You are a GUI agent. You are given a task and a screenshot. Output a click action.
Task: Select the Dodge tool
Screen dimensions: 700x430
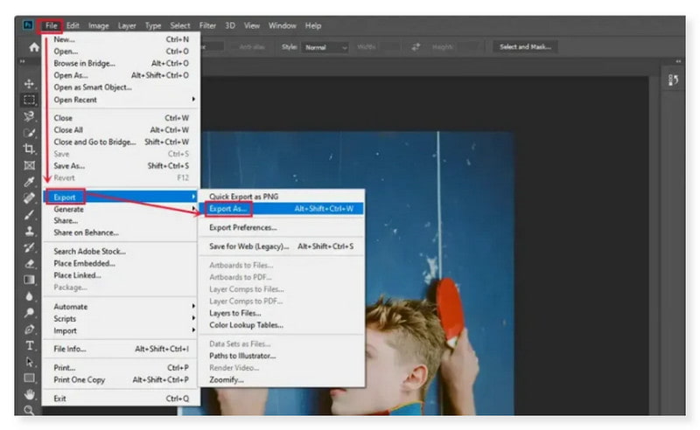click(30, 313)
